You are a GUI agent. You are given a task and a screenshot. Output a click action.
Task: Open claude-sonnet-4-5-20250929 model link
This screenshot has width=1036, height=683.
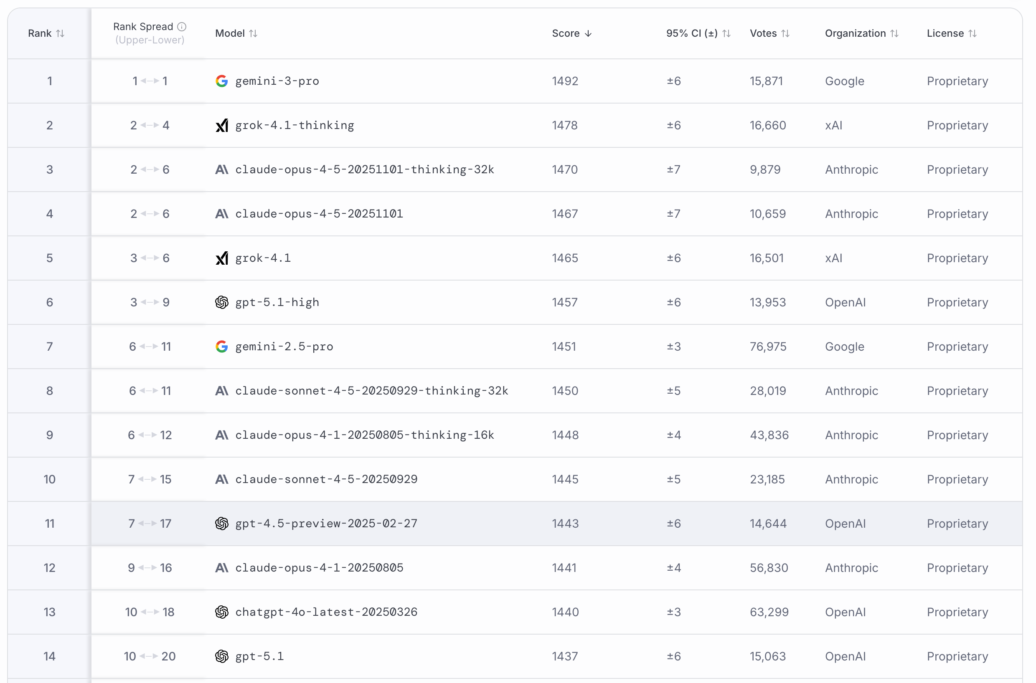click(x=326, y=479)
